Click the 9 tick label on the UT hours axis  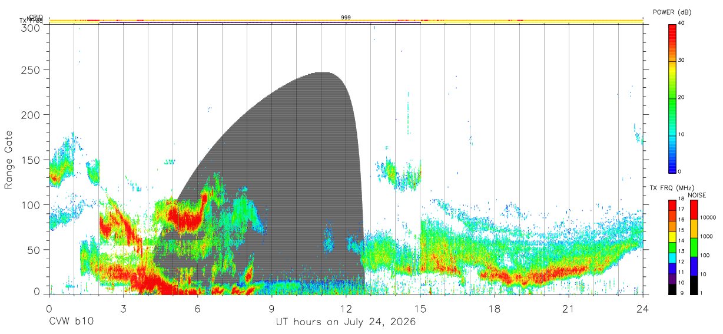pos(271,308)
